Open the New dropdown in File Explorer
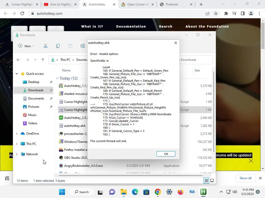 [x=26, y=46]
